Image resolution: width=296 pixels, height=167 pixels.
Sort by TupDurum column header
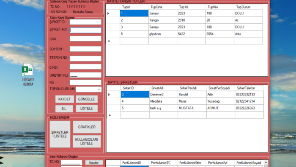(248, 7)
